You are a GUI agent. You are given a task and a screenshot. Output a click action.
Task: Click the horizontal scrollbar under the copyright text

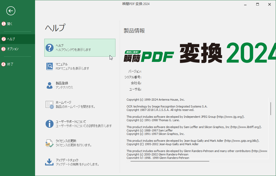pyautogui.click(x=170, y=161)
